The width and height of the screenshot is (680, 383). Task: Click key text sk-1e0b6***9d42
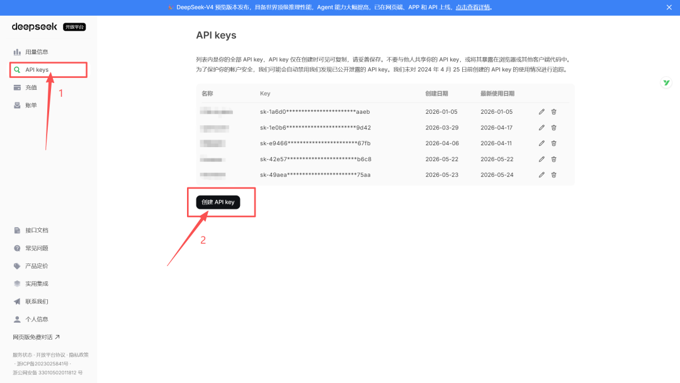click(x=315, y=128)
